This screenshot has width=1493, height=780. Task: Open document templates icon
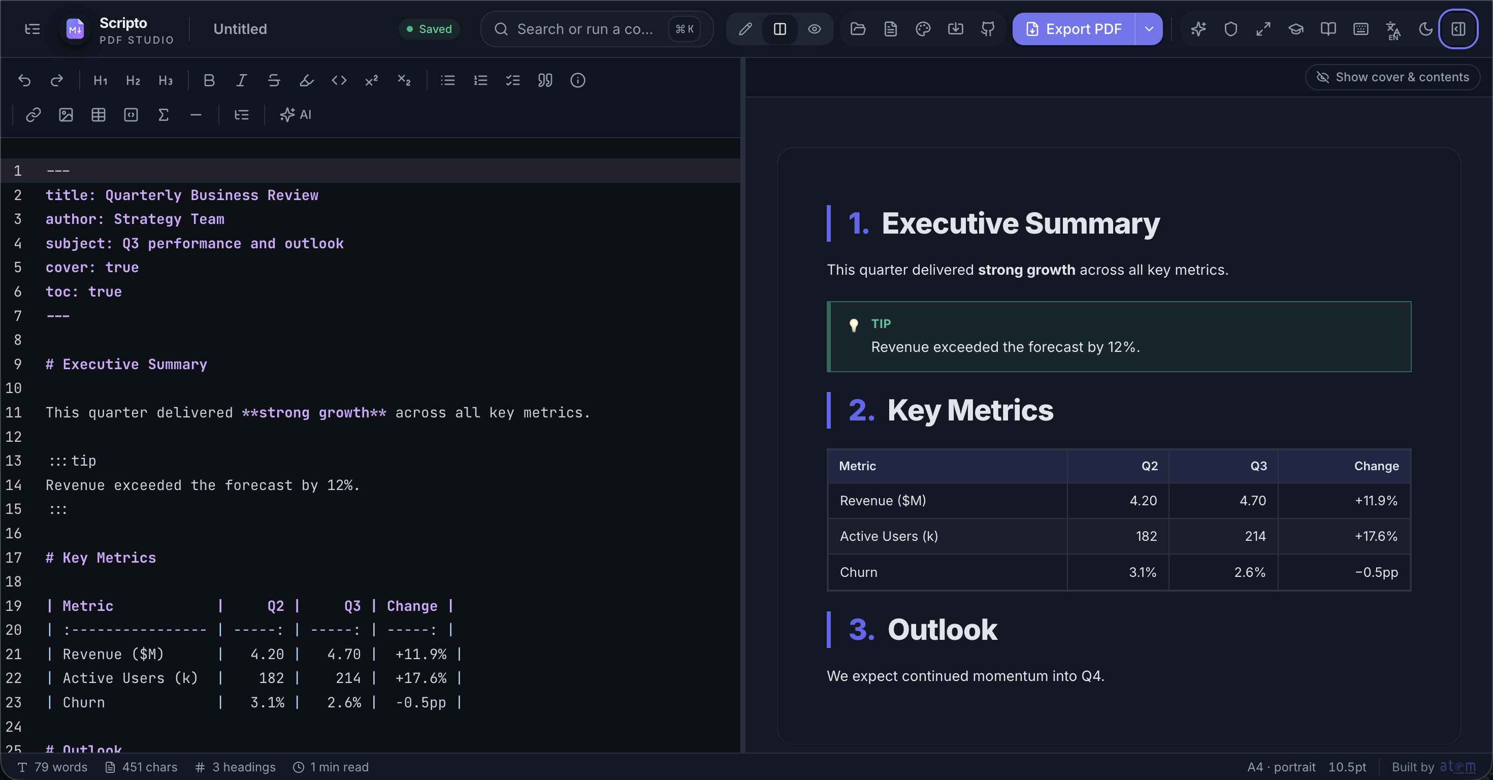891,29
